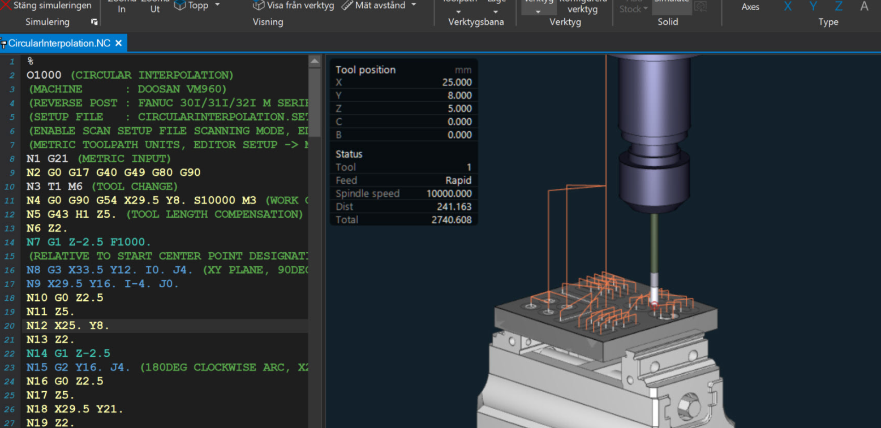Click the Dist value 241.163
Image resolution: width=881 pixels, height=428 pixels.
[454, 206]
